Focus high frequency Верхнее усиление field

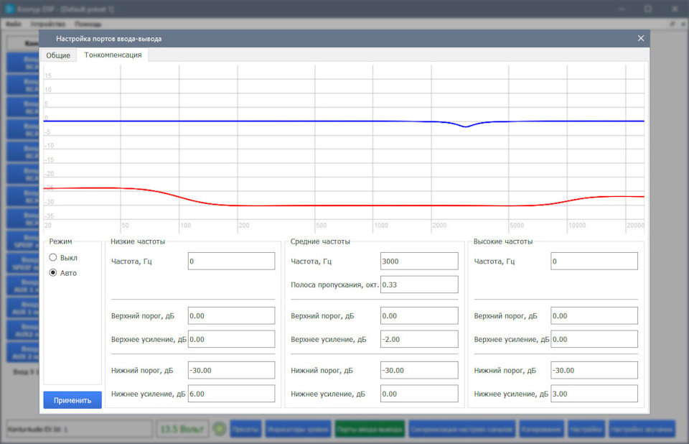(594, 339)
